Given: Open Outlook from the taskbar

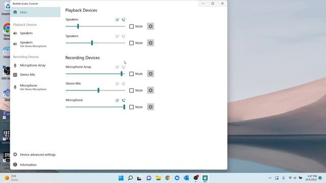Looking at the screenshot, I should 186,178.
